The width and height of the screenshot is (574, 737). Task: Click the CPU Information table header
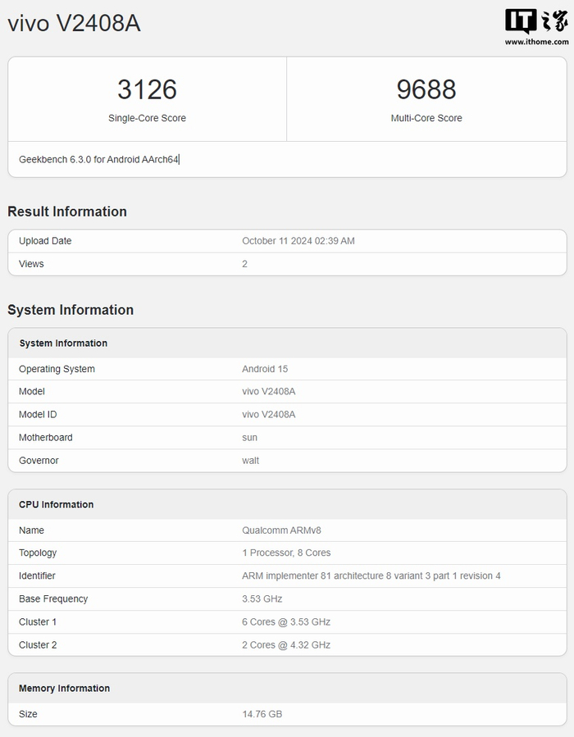click(56, 505)
